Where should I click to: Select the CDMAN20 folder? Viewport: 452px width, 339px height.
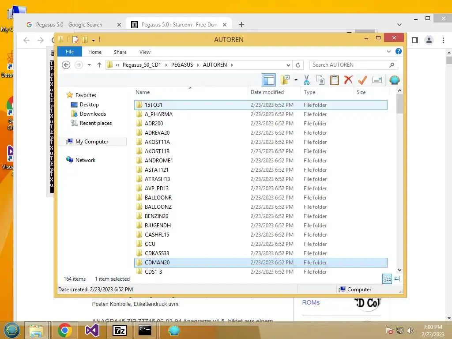(260, 262)
